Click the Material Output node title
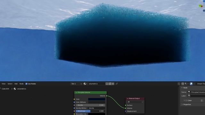The width and height of the screenshot is (205, 115). click(134, 99)
